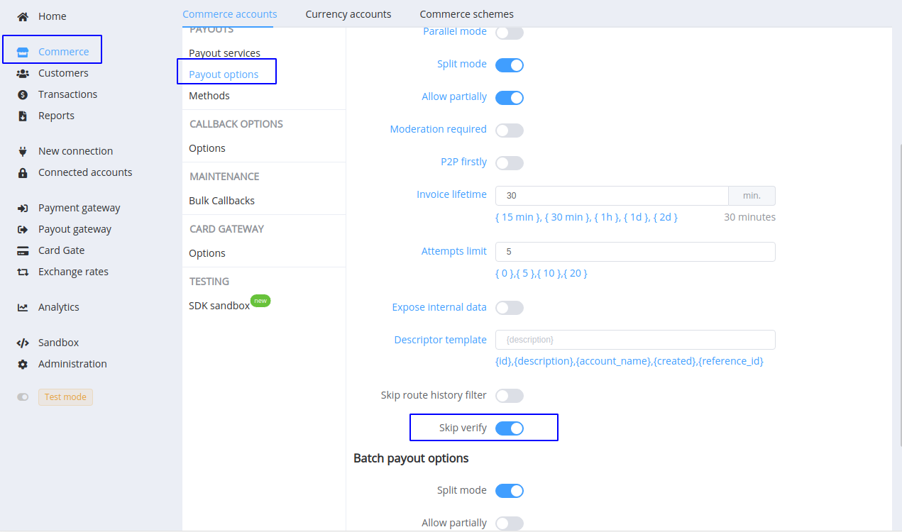This screenshot has width=902, height=532.
Task: Choose the { 30 min } lifetime preset
Action: pos(568,217)
